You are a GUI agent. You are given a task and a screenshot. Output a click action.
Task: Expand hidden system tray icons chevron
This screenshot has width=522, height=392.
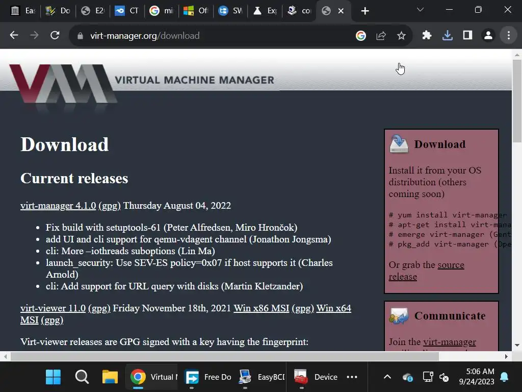pyautogui.click(x=387, y=377)
